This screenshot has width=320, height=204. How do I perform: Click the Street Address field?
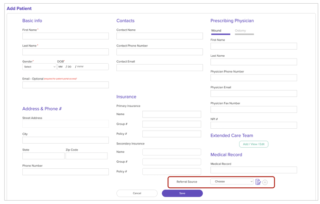pos(66,124)
